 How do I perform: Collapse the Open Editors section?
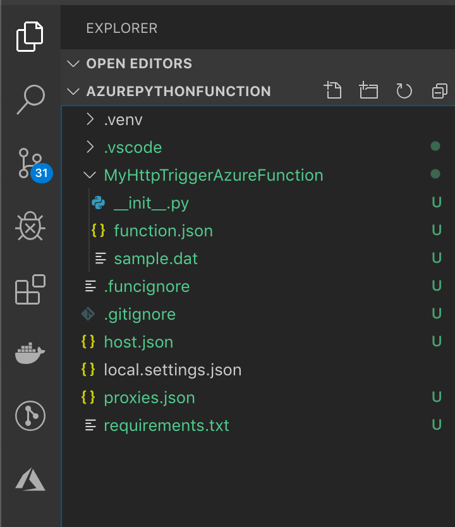138,64
